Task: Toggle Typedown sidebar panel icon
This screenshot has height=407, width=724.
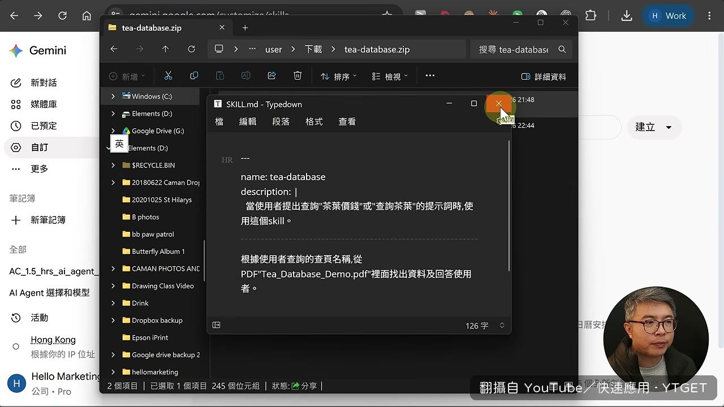Action: (x=216, y=325)
